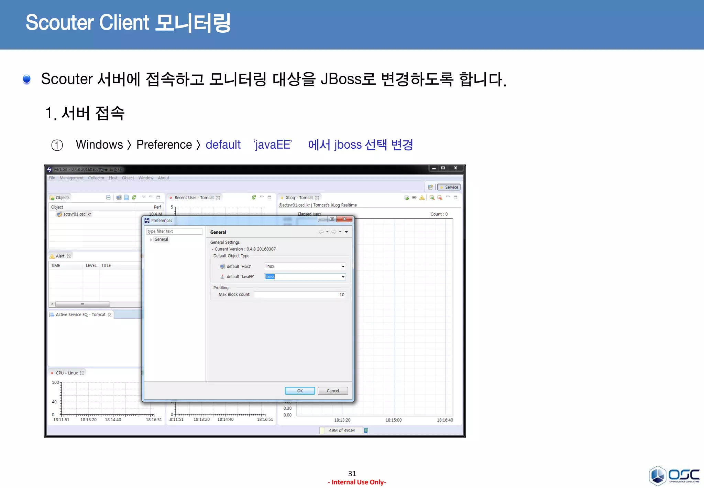The height and width of the screenshot is (488, 704).
Task: Open the view menu triangle in Objects panel
Action: pos(144,197)
